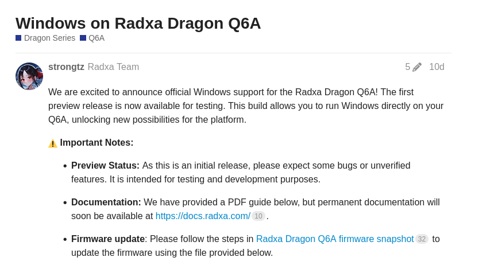Open the docs.radxa.com link
The width and height of the screenshot is (502, 265).
tap(203, 216)
